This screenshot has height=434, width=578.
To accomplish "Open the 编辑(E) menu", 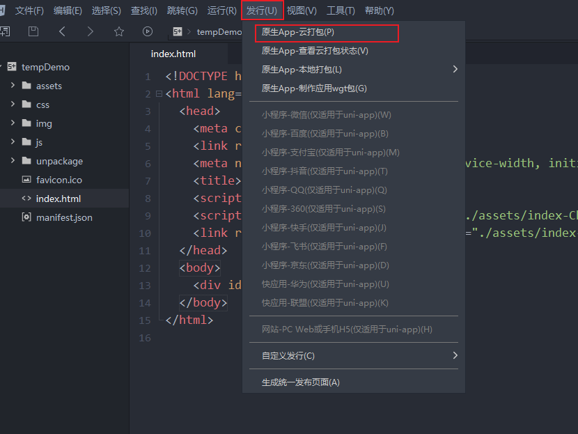I will point(68,10).
